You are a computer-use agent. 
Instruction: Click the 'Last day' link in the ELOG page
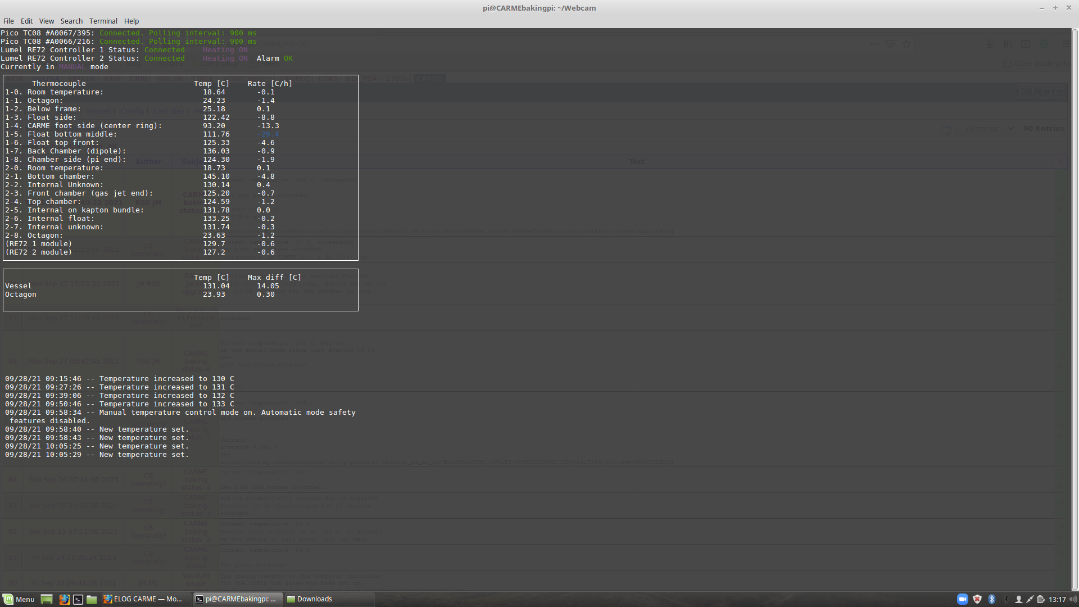point(168,111)
